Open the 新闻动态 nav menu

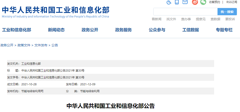coord(56,30)
